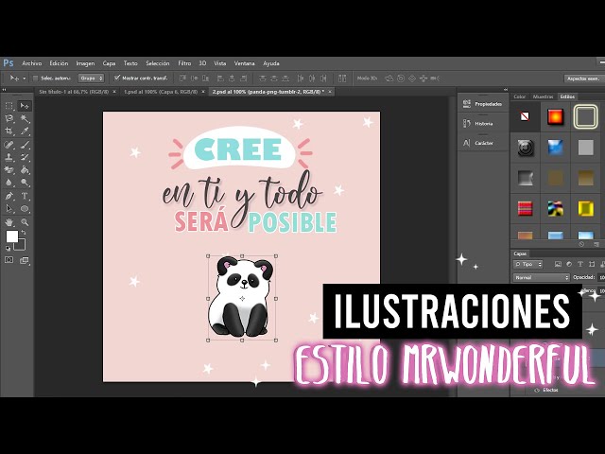This screenshot has height=454, width=605.
Task: Select the History Brush tool
Action: pyautogui.click(x=25, y=157)
